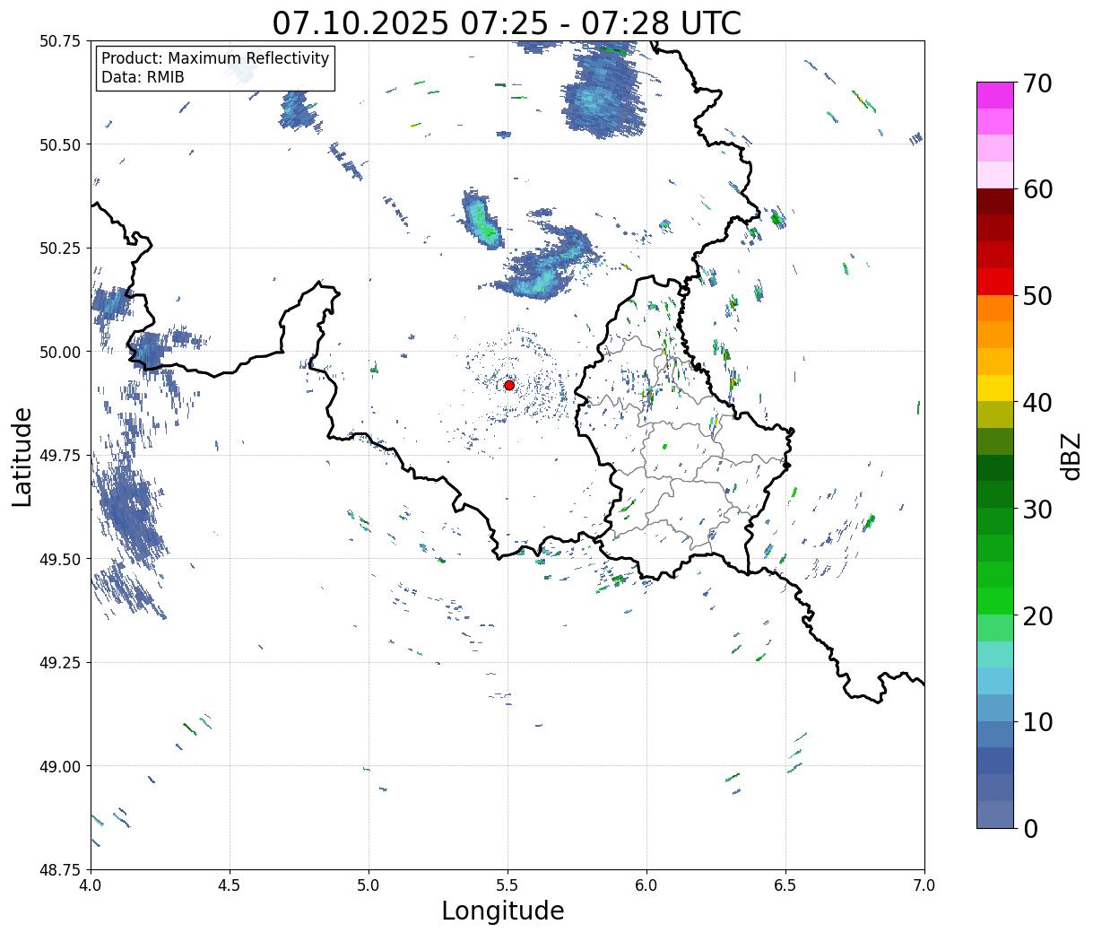Click the longitude tick label '7.0'
The width and height of the screenshot is (1093, 933).
click(924, 885)
